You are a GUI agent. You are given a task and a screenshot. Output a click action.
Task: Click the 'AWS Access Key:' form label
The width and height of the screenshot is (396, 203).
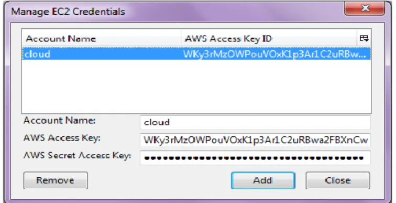tap(62, 138)
